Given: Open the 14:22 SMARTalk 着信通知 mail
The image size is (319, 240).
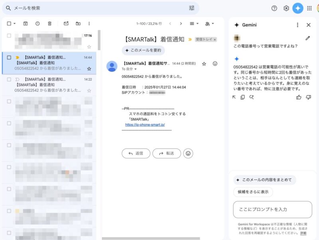Looking at the screenshot, I should pos(49,85).
